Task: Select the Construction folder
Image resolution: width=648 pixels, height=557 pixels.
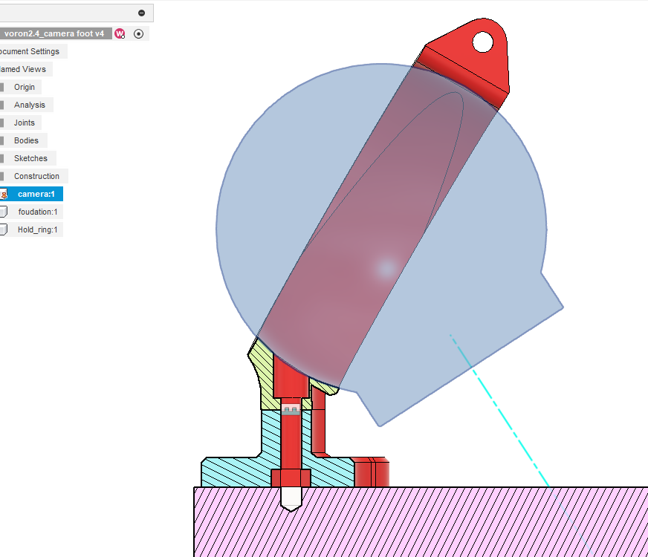Action: coord(36,176)
